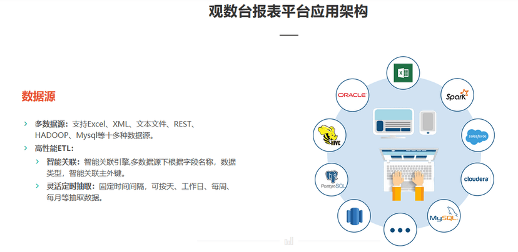Open the Spark logo circle
This screenshot has height=252, width=518.
[457, 95]
